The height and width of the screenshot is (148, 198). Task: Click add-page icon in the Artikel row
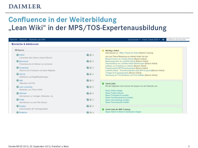pos(90,55)
